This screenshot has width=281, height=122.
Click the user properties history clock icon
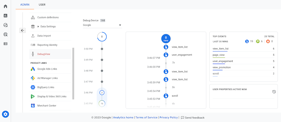click(274, 92)
